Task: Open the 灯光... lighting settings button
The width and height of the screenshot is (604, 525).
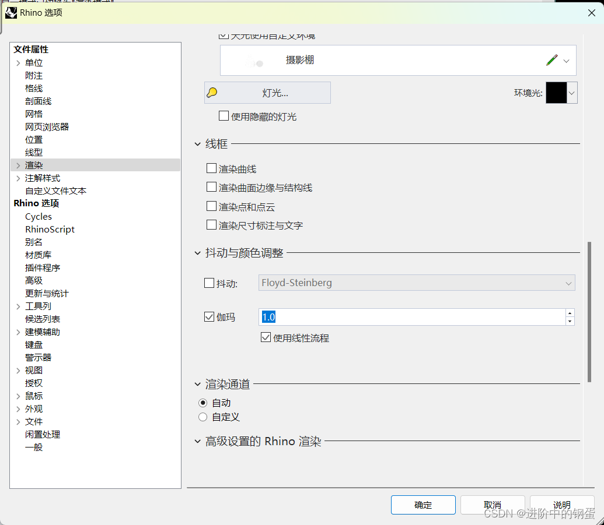Action: click(267, 93)
